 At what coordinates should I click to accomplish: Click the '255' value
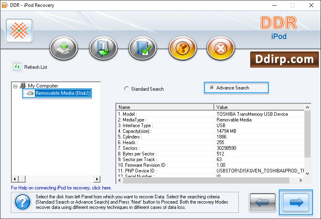pyautogui.click(x=220, y=142)
